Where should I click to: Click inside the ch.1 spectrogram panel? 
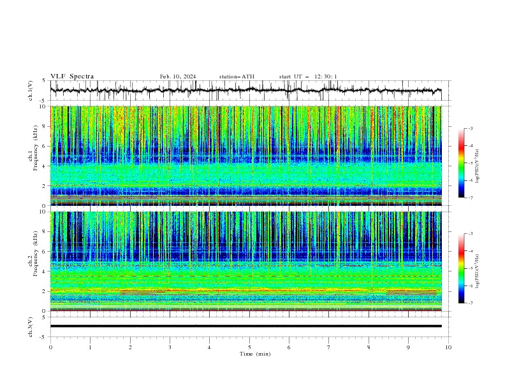click(x=245, y=155)
